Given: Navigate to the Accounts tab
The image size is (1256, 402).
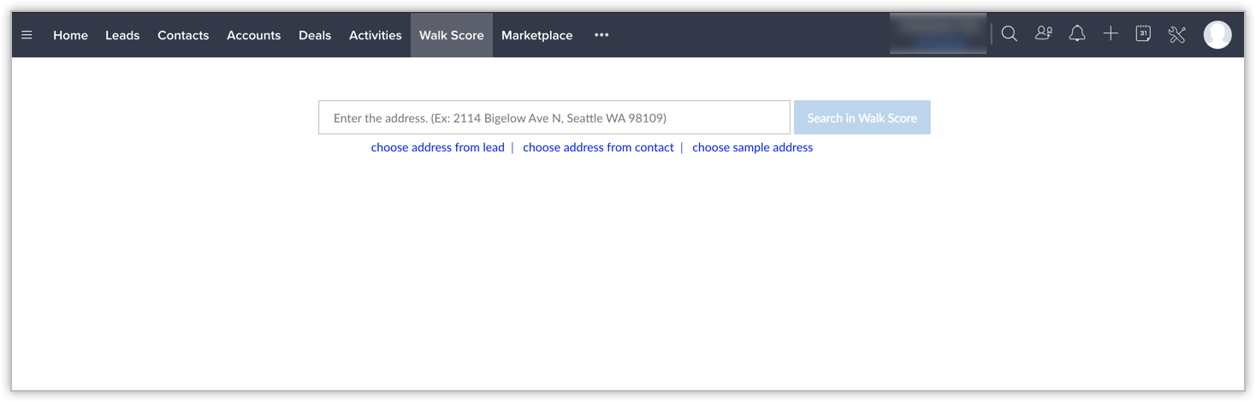Looking at the screenshot, I should (x=253, y=35).
